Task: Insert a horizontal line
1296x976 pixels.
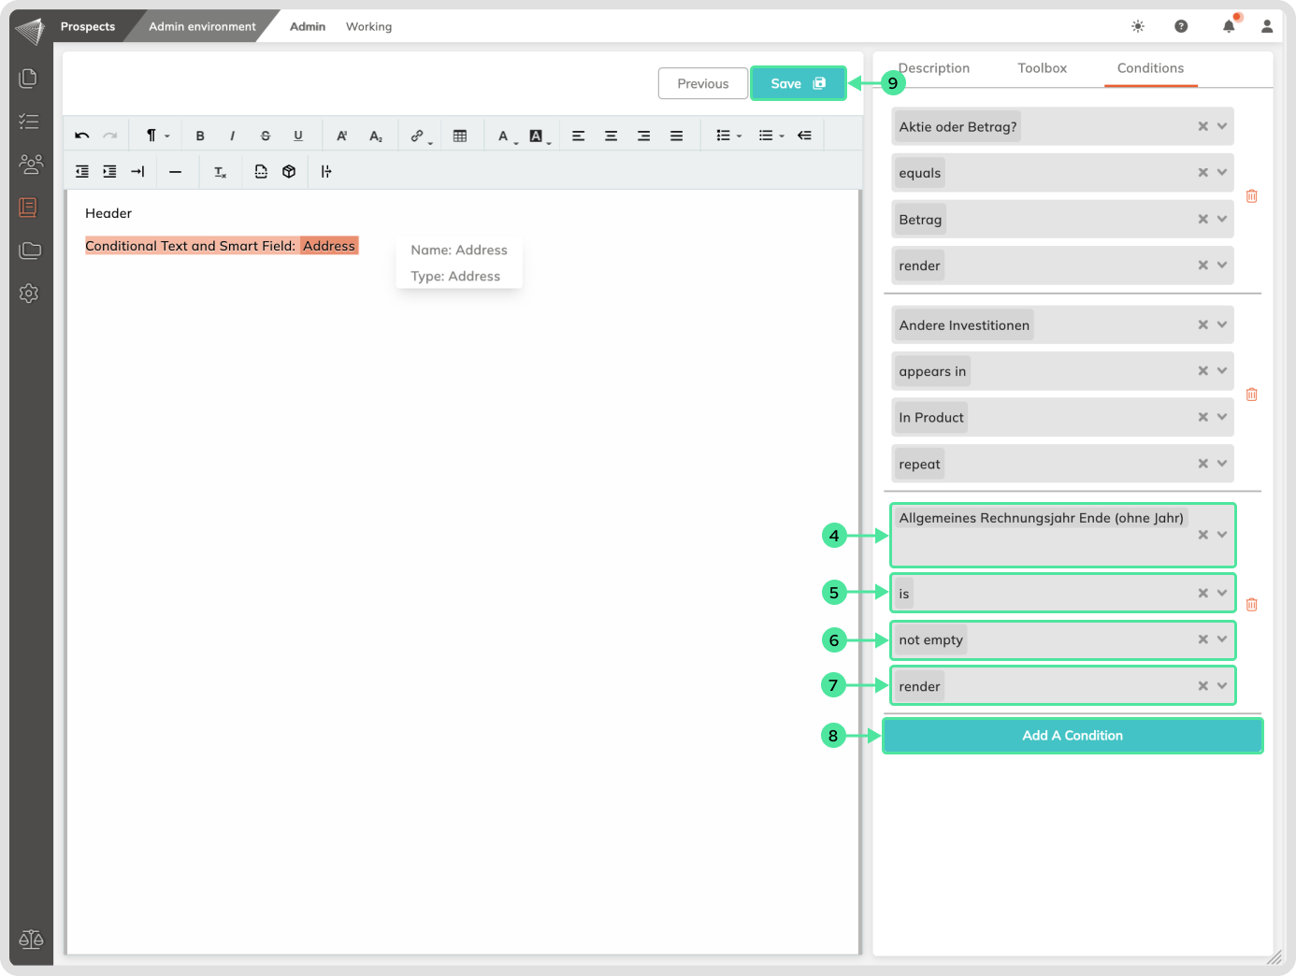Action: point(175,172)
